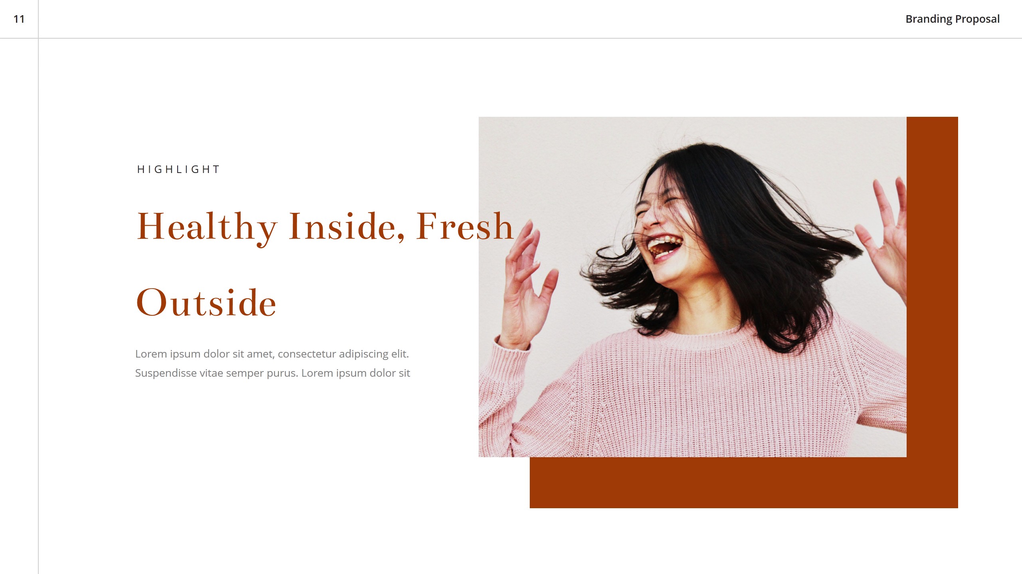Click the horizontal header divider line
The height and width of the screenshot is (574, 1022).
[x=511, y=38]
